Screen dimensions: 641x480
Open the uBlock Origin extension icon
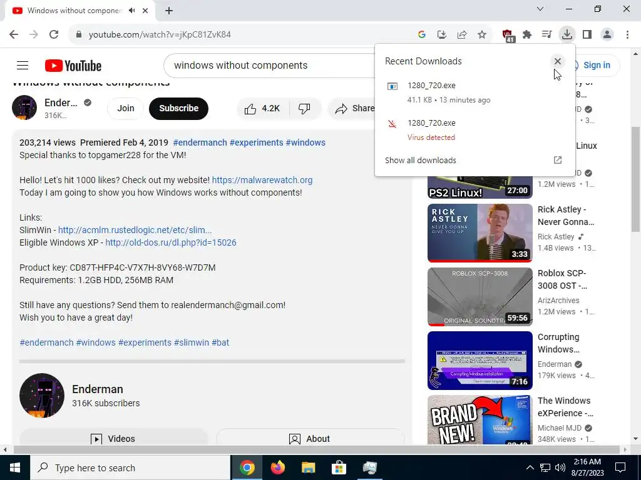[x=508, y=36]
